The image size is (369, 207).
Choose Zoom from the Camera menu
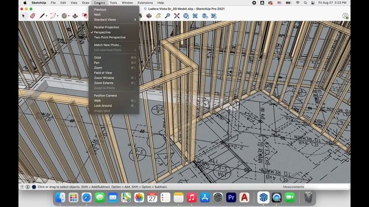pyautogui.click(x=114, y=68)
